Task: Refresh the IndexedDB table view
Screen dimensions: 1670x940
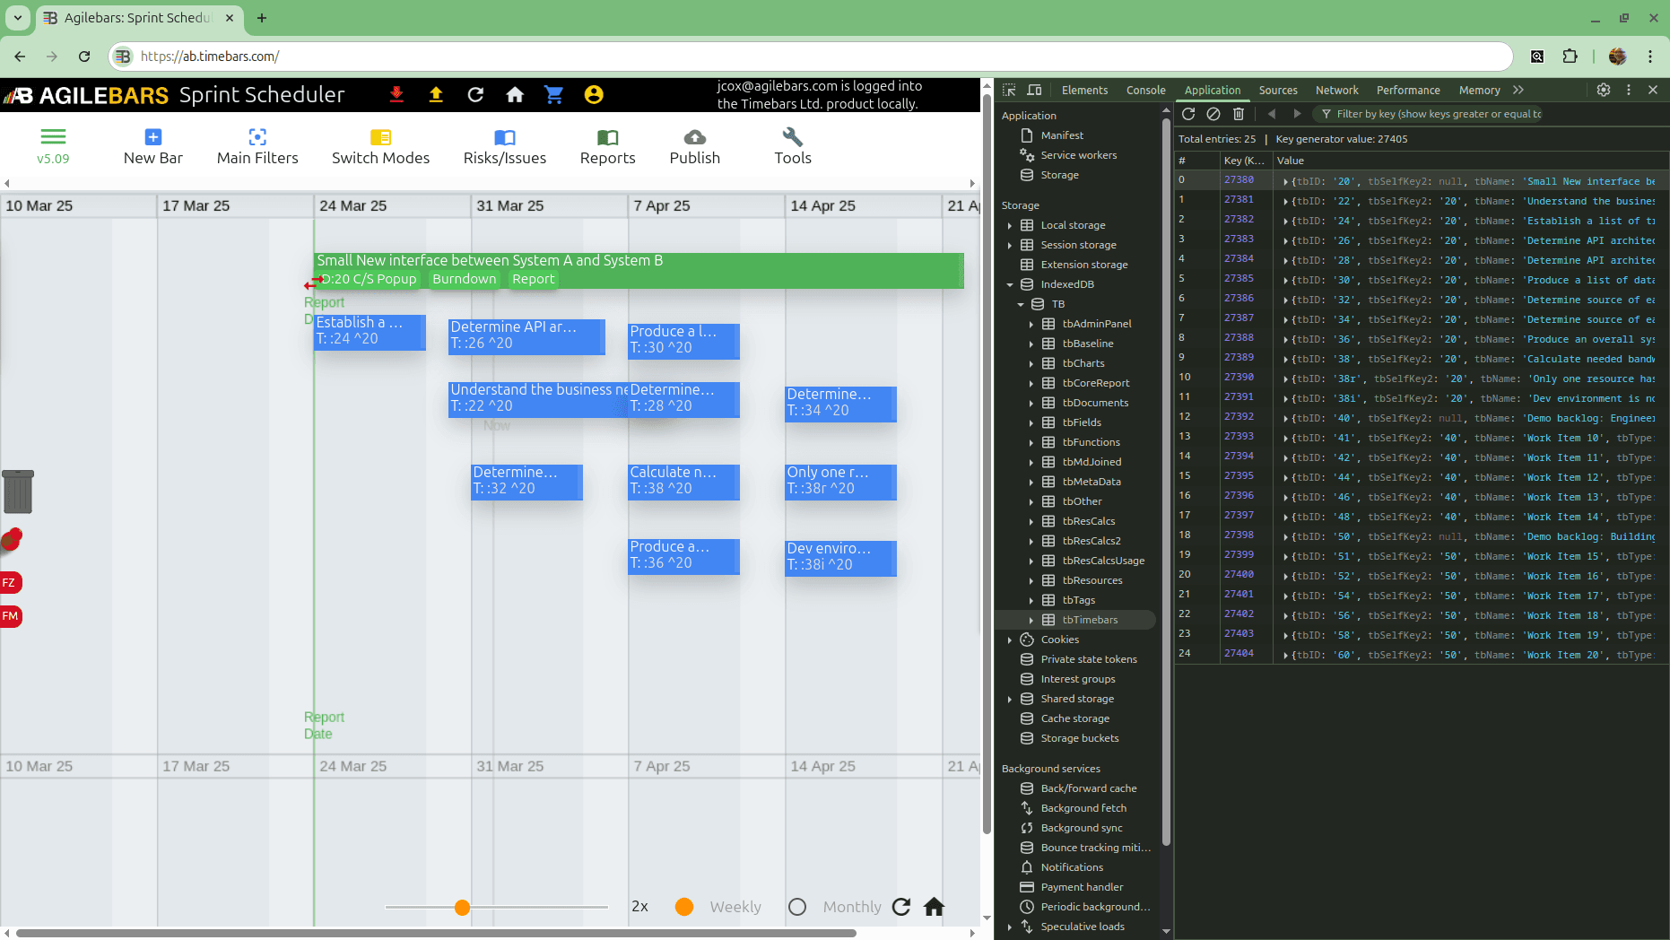Action: [1188, 114]
